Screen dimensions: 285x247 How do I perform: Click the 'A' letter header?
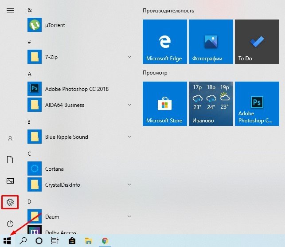pyautogui.click(x=29, y=74)
